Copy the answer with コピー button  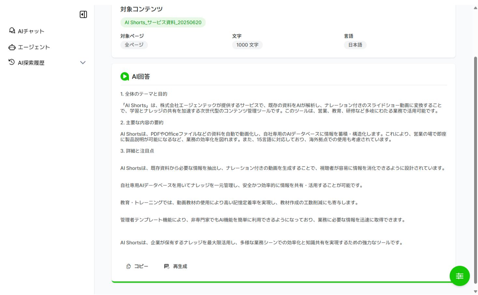[x=137, y=266]
